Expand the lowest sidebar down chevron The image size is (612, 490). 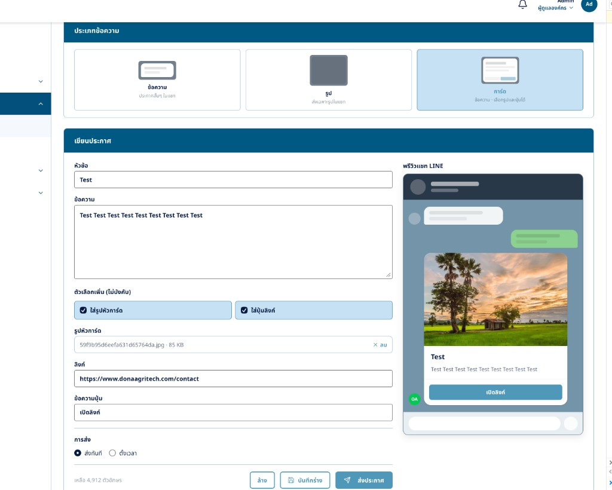click(41, 193)
